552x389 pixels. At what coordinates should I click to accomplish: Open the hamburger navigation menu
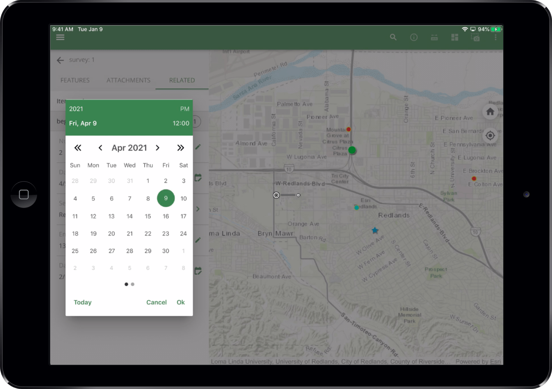point(60,37)
